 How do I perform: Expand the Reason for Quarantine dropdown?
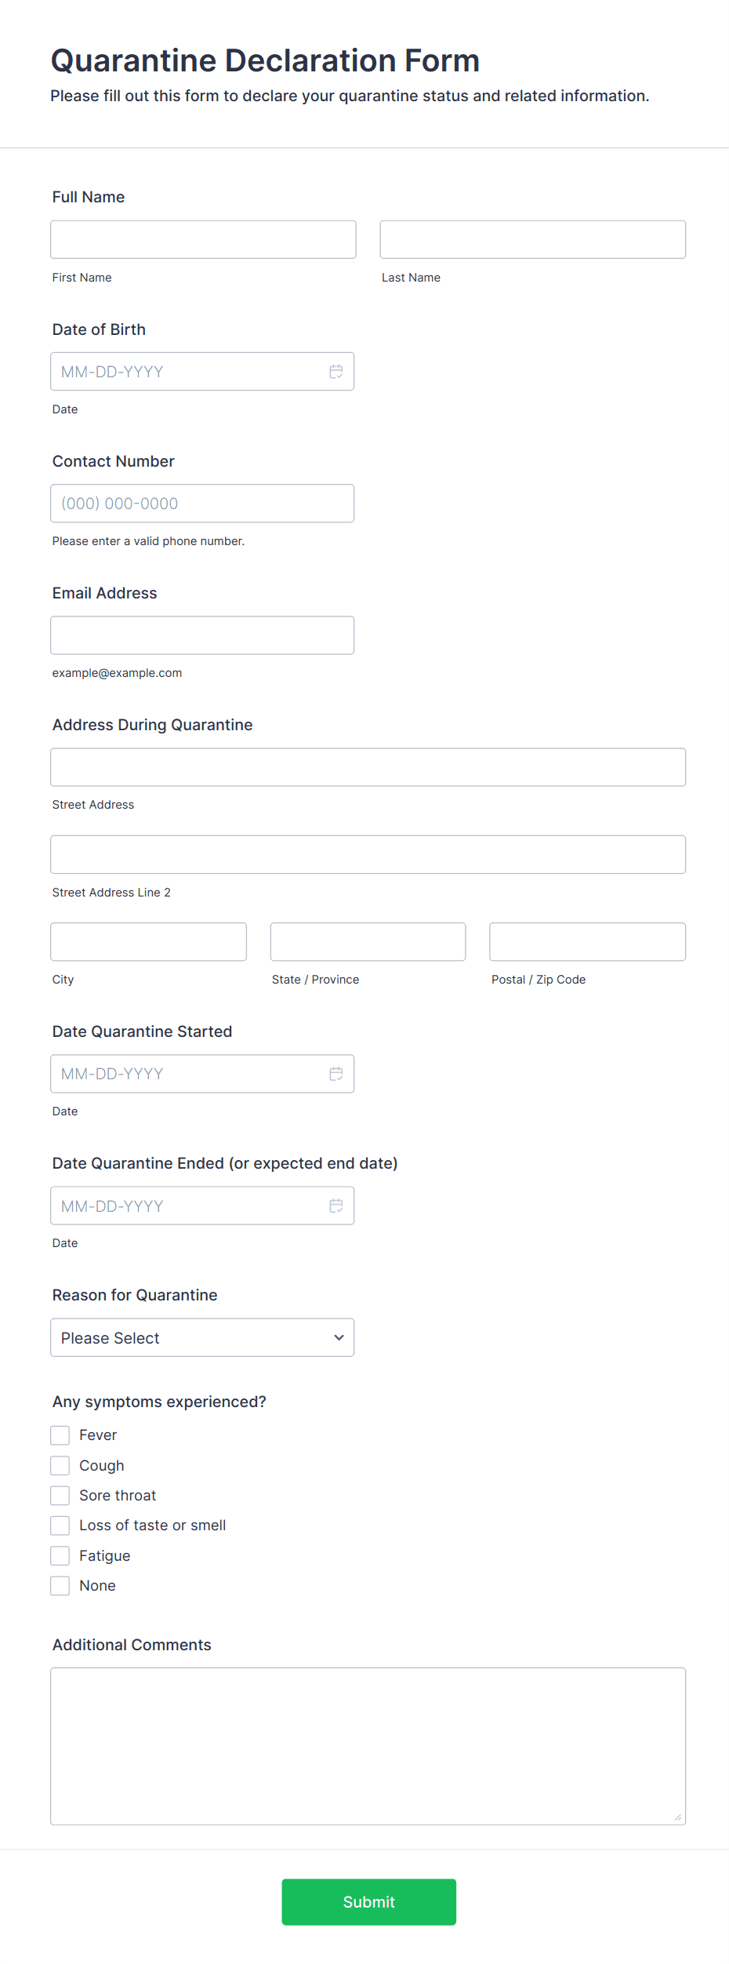202,1337
